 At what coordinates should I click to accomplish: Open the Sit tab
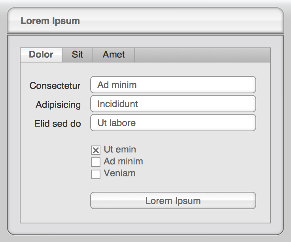77,55
